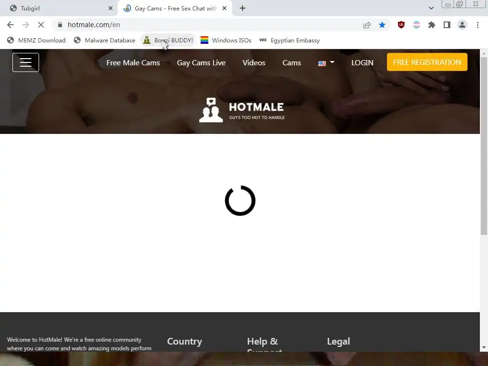Go to Gay Cams Live
The width and height of the screenshot is (488, 366).
coord(201,63)
